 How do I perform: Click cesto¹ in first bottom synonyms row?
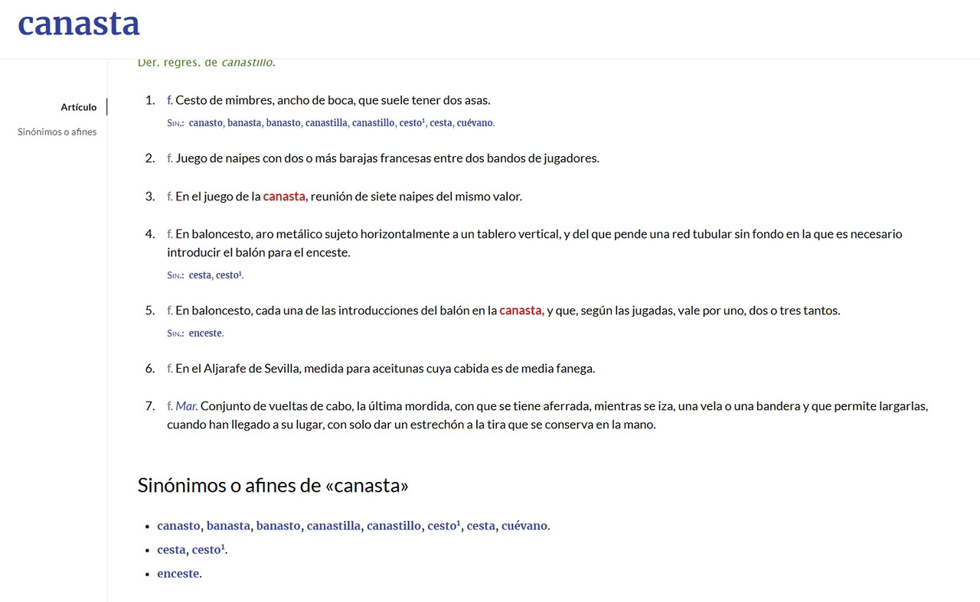point(444,526)
